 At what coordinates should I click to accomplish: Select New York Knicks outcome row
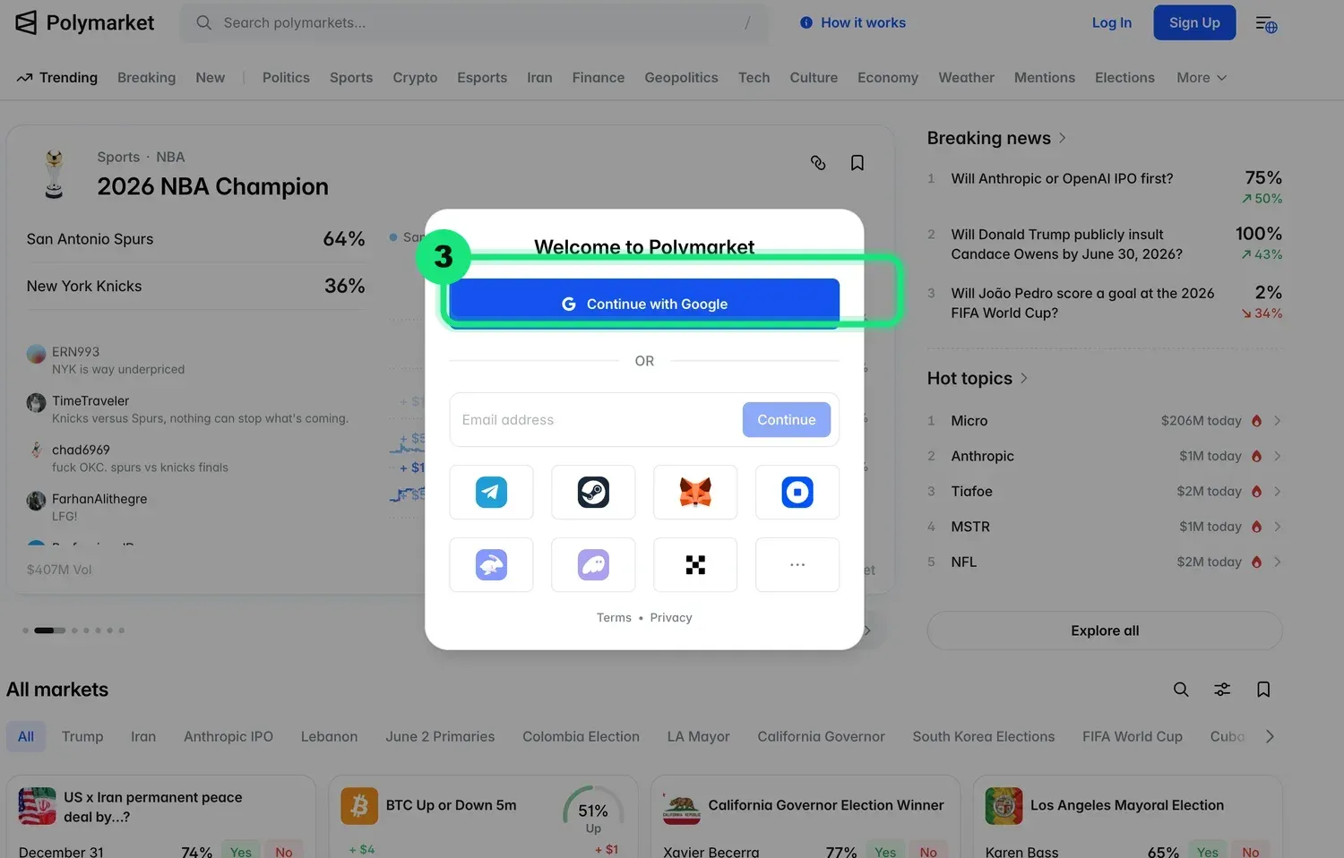pos(195,286)
